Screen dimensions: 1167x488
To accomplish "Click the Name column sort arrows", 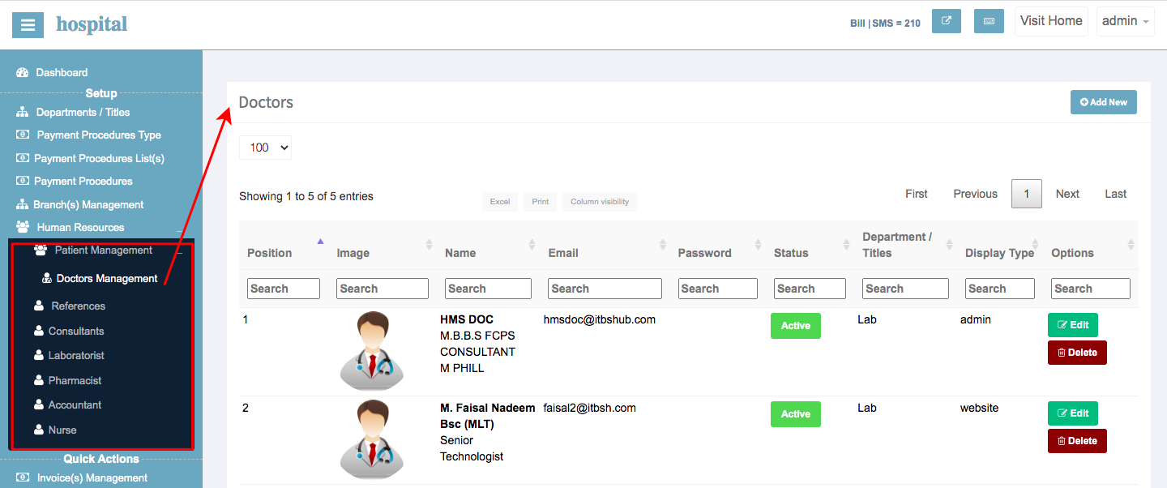I will [532, 244].
